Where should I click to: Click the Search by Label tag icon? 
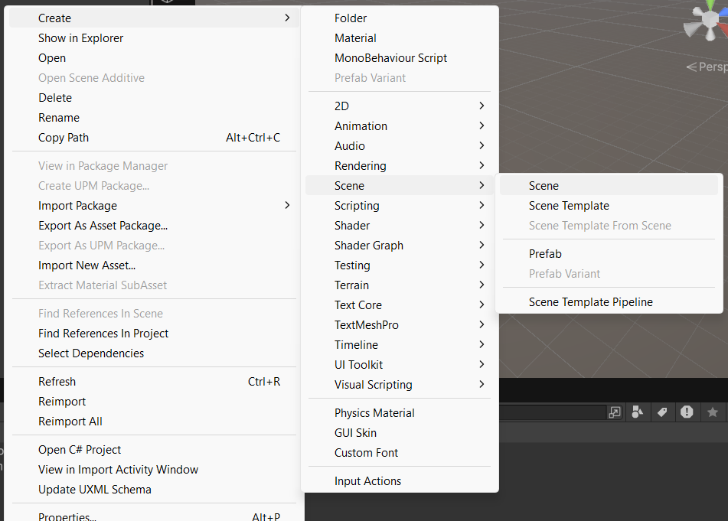coord(662,412)
